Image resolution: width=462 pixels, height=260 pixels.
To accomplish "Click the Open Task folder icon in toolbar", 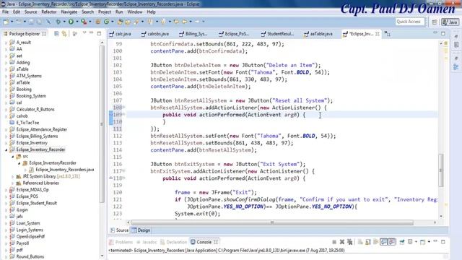I will [128, 22].
